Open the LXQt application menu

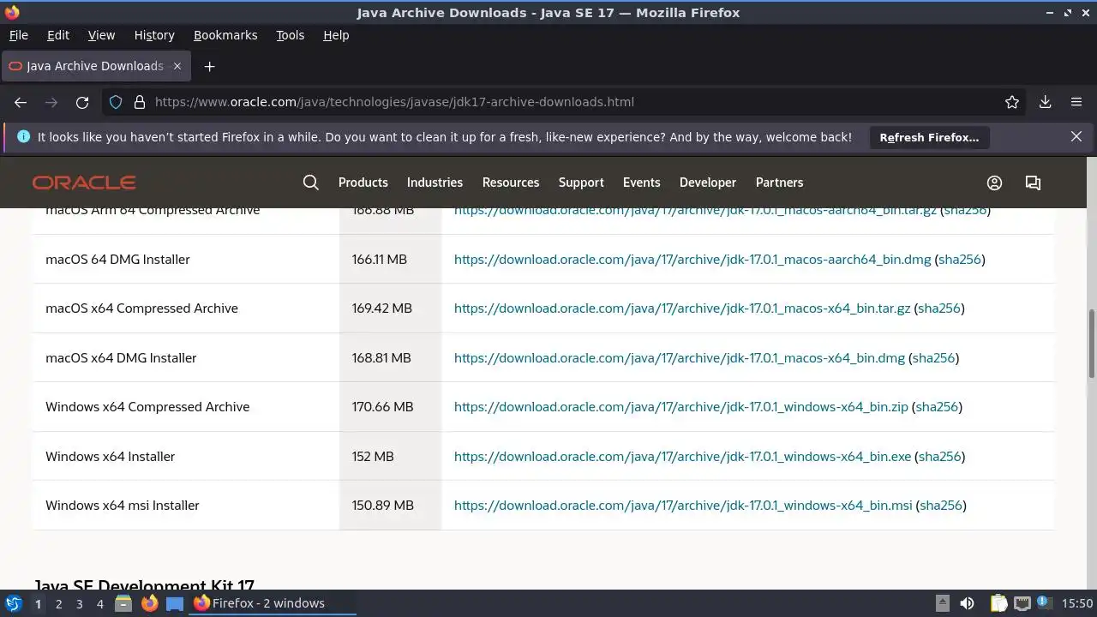tap(13, 603)
